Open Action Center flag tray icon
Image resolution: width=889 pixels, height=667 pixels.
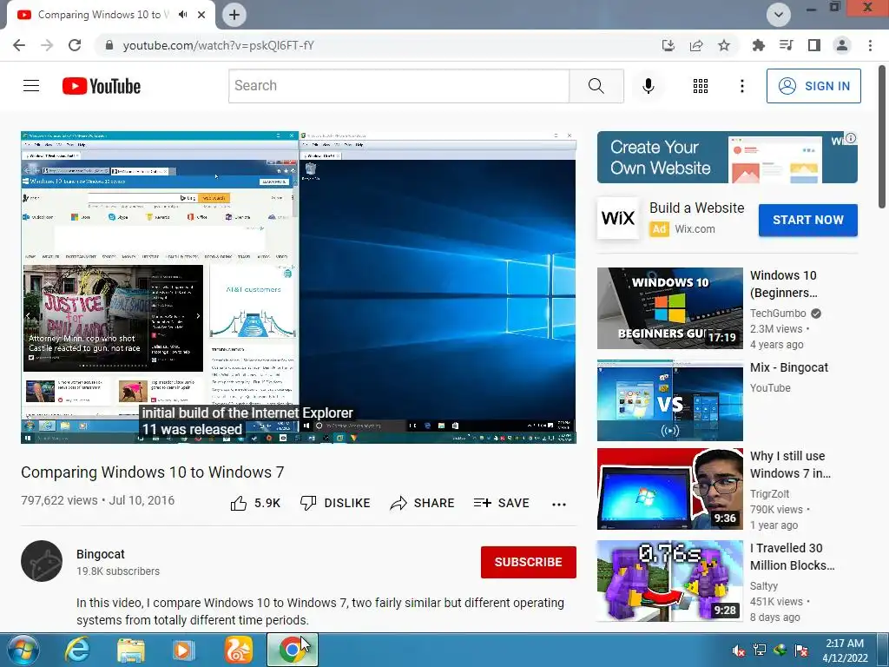click(801, 650)
